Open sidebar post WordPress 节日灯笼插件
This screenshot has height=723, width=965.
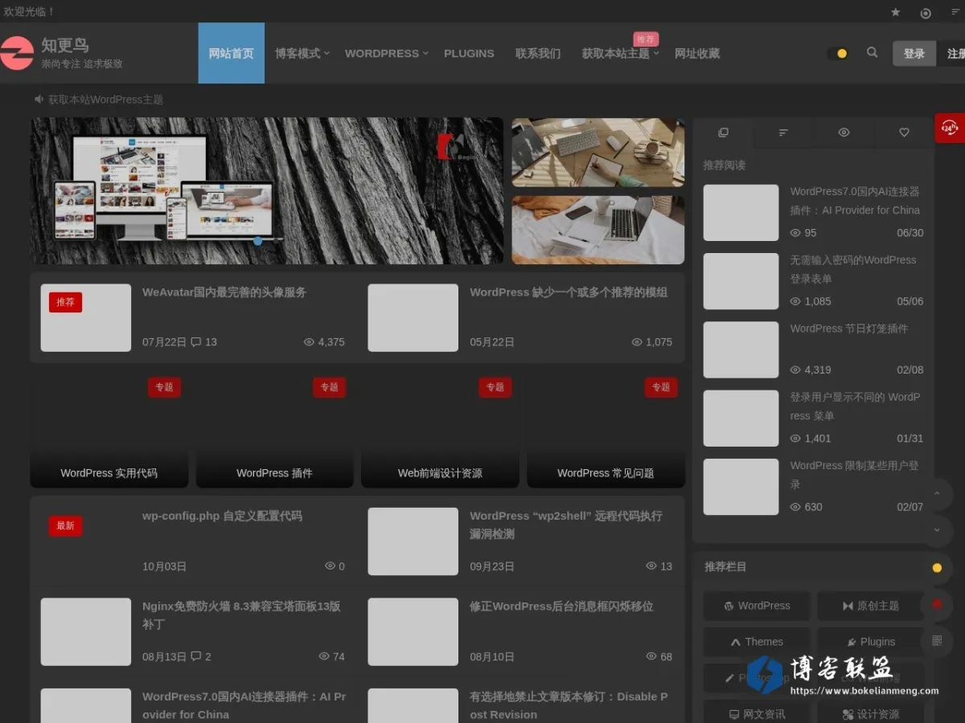848,329
